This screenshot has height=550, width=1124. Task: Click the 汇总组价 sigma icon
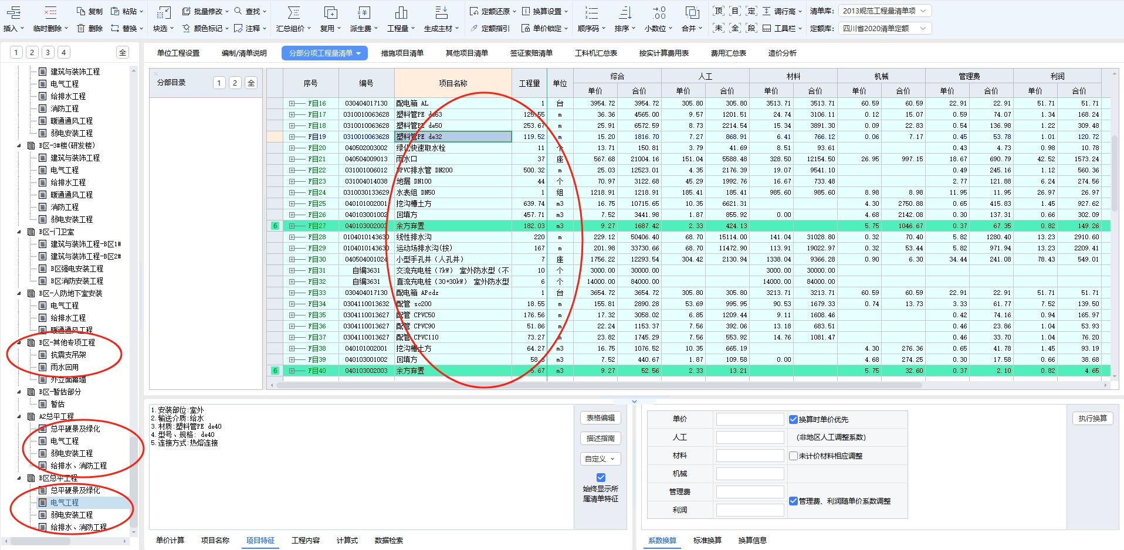coord(294,12)
